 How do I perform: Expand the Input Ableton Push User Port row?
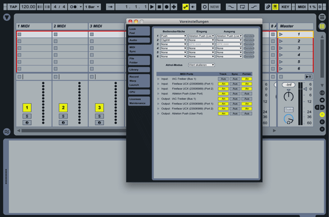[158, 93]
